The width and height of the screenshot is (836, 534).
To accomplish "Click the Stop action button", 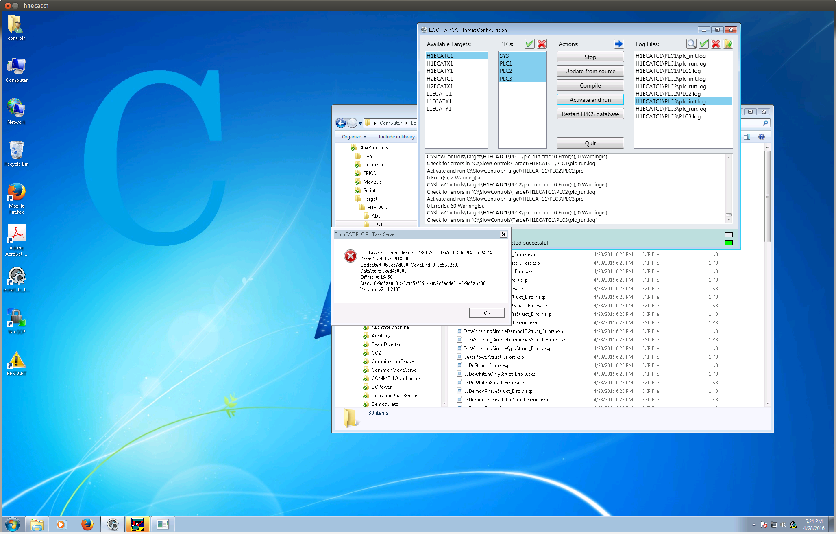I will tap(590, 57).
